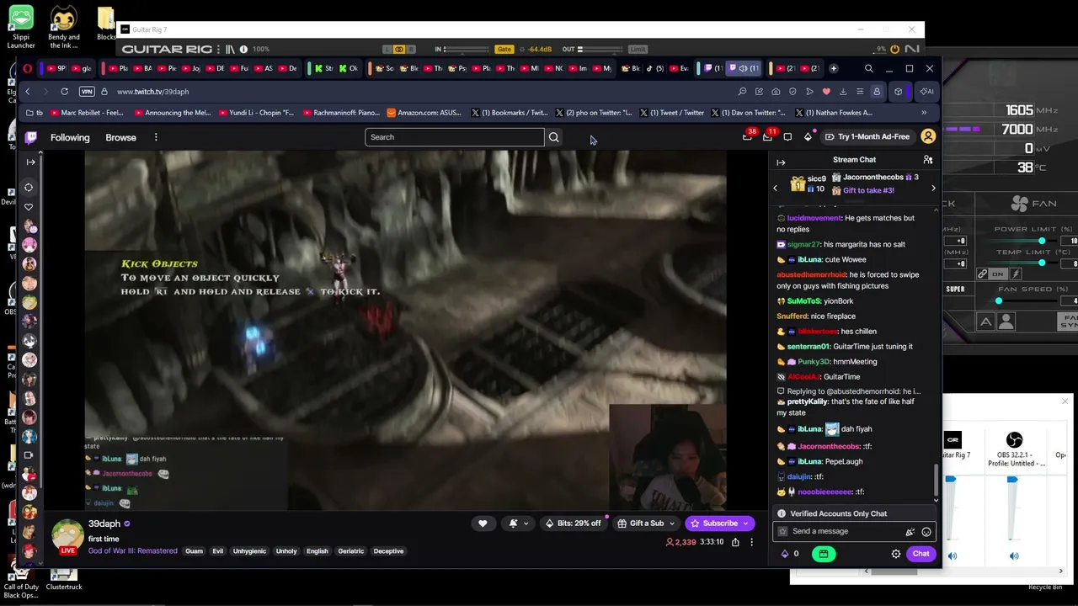Click the Bits: 29% off button
Screen dimensions: 1078x606
(574, 524)
